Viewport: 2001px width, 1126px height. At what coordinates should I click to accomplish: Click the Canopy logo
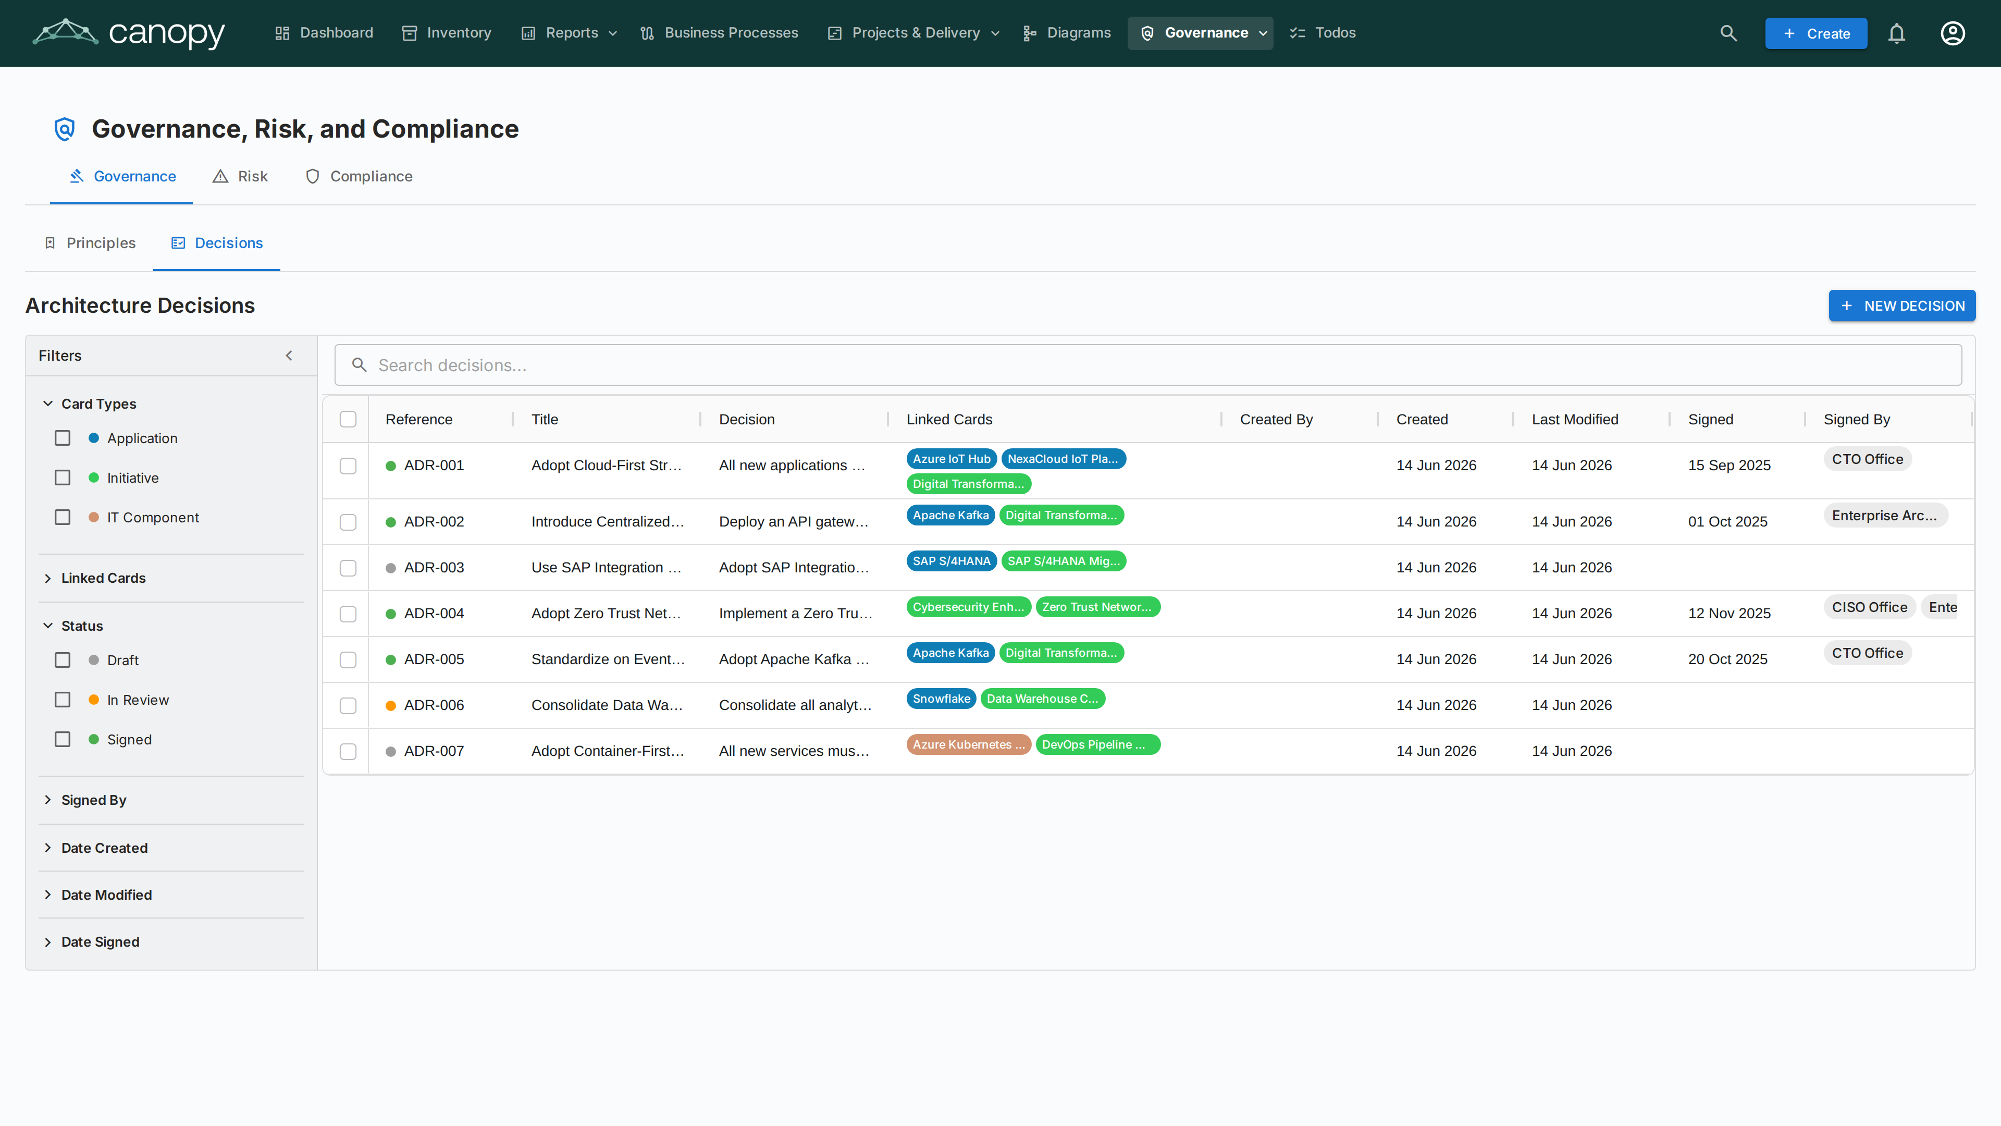[x=128, y=33]
